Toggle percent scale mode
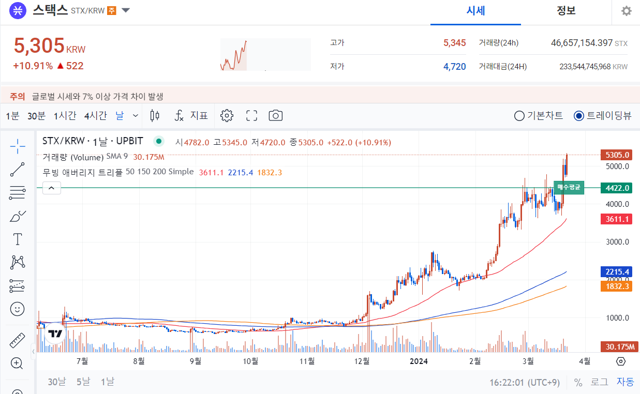This screenshot has height=394, width=640. tap(578, 382)
